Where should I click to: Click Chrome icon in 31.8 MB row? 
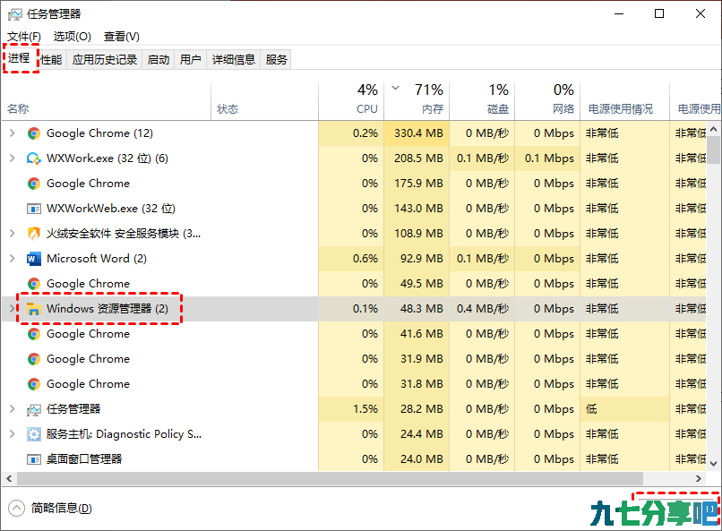[x=34, y=384]
